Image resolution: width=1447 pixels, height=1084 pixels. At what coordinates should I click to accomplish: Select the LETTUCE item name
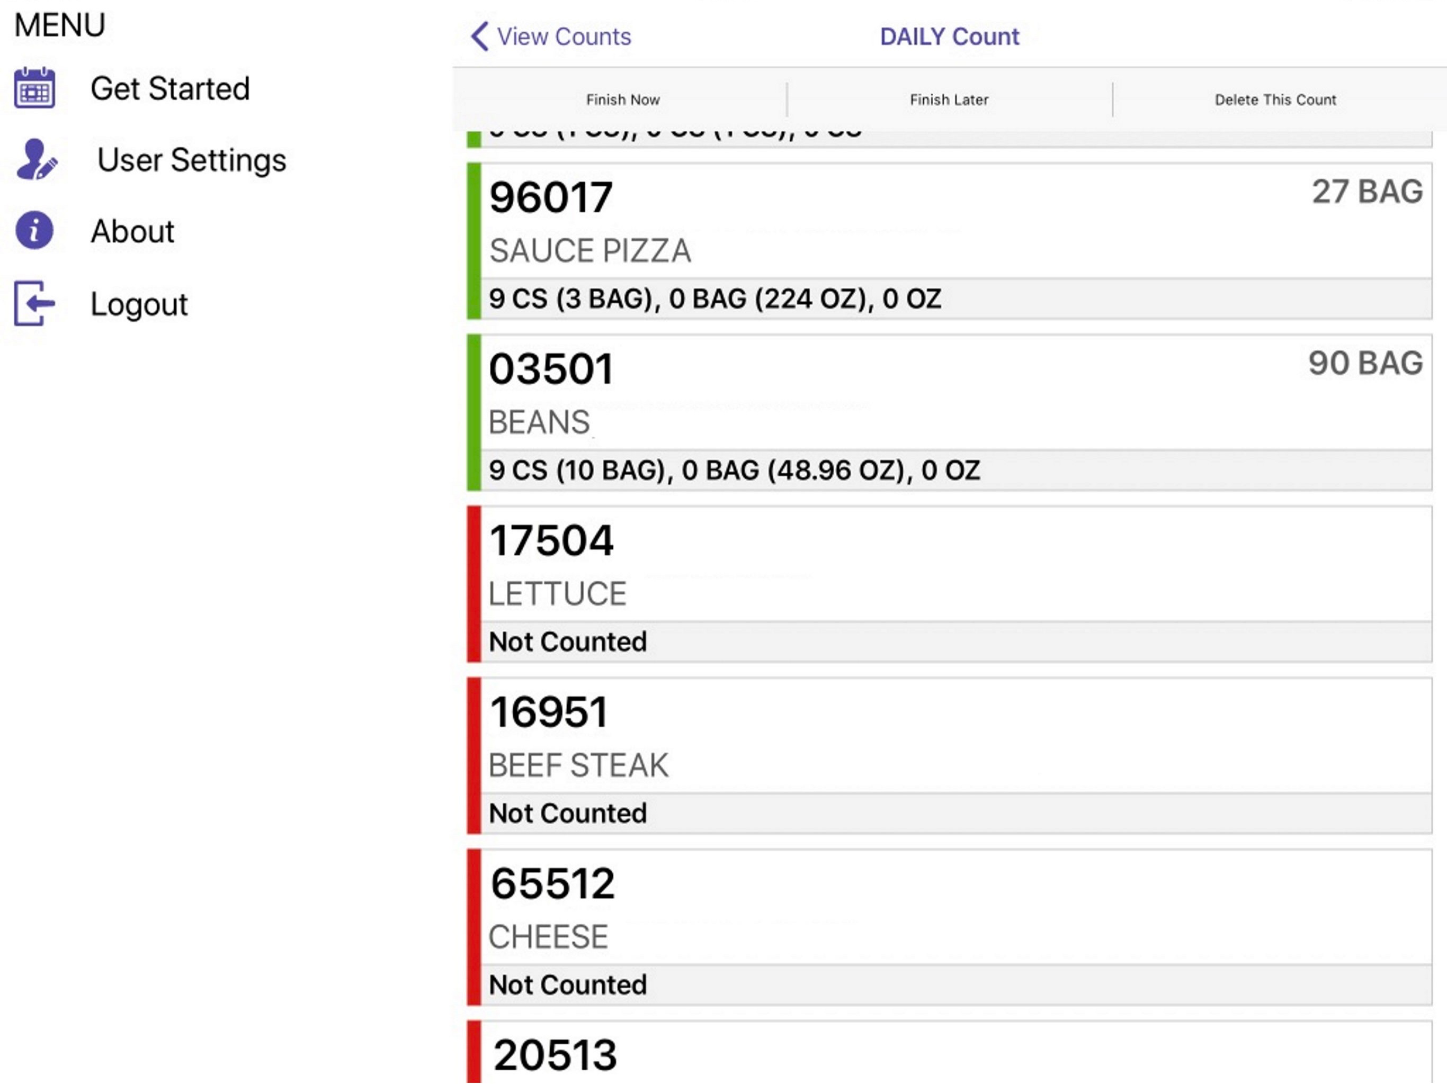[x=557, y=594]
